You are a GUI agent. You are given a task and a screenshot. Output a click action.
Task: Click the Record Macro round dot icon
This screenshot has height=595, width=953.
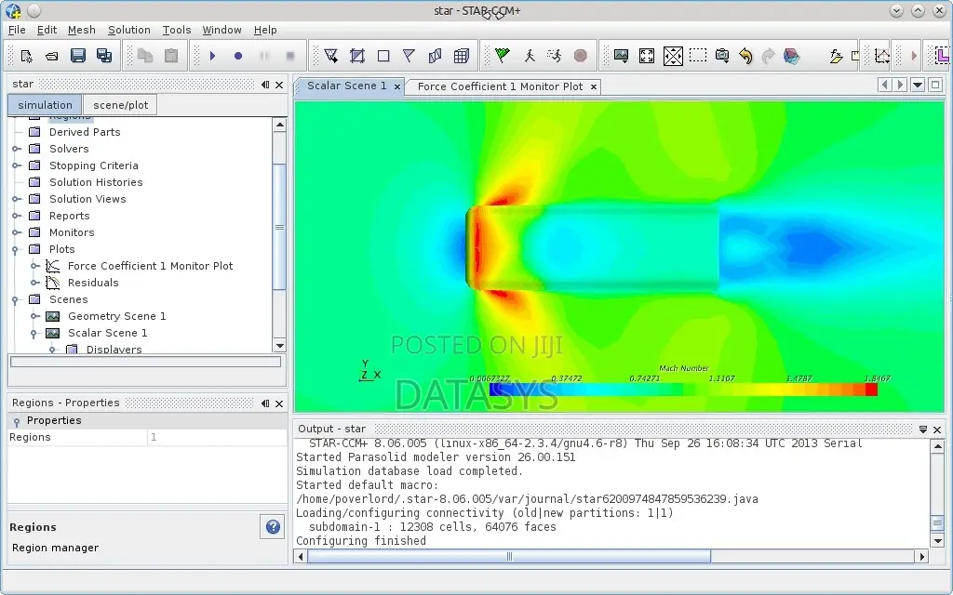click(238, 56)
